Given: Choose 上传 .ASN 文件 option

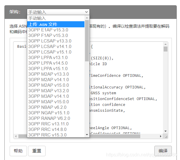Looking at the screenshot, I should pos(56,24).
